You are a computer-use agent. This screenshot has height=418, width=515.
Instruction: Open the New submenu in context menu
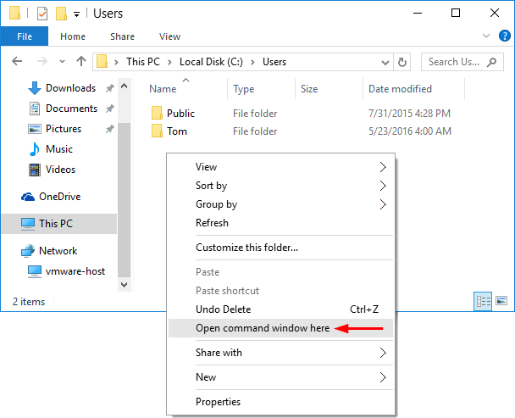tap(280, 377)
